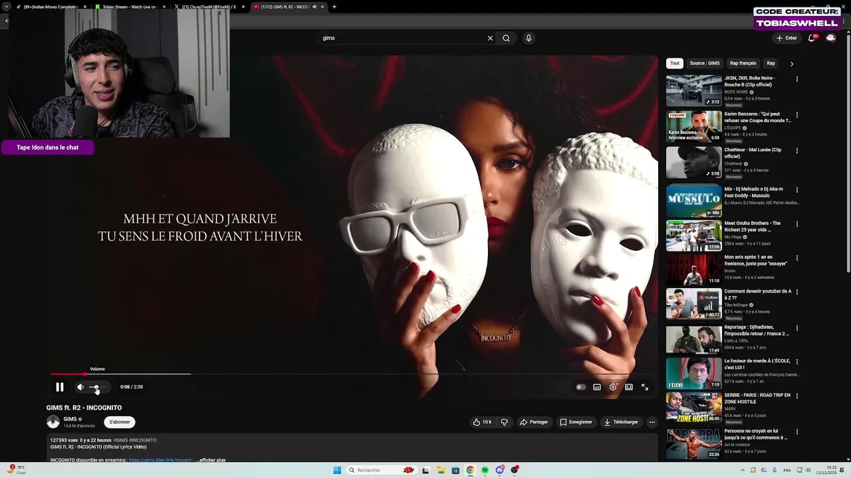Screen dimensions: 851x478
Task: Switch to theater mode
Action: coord(629,387)
